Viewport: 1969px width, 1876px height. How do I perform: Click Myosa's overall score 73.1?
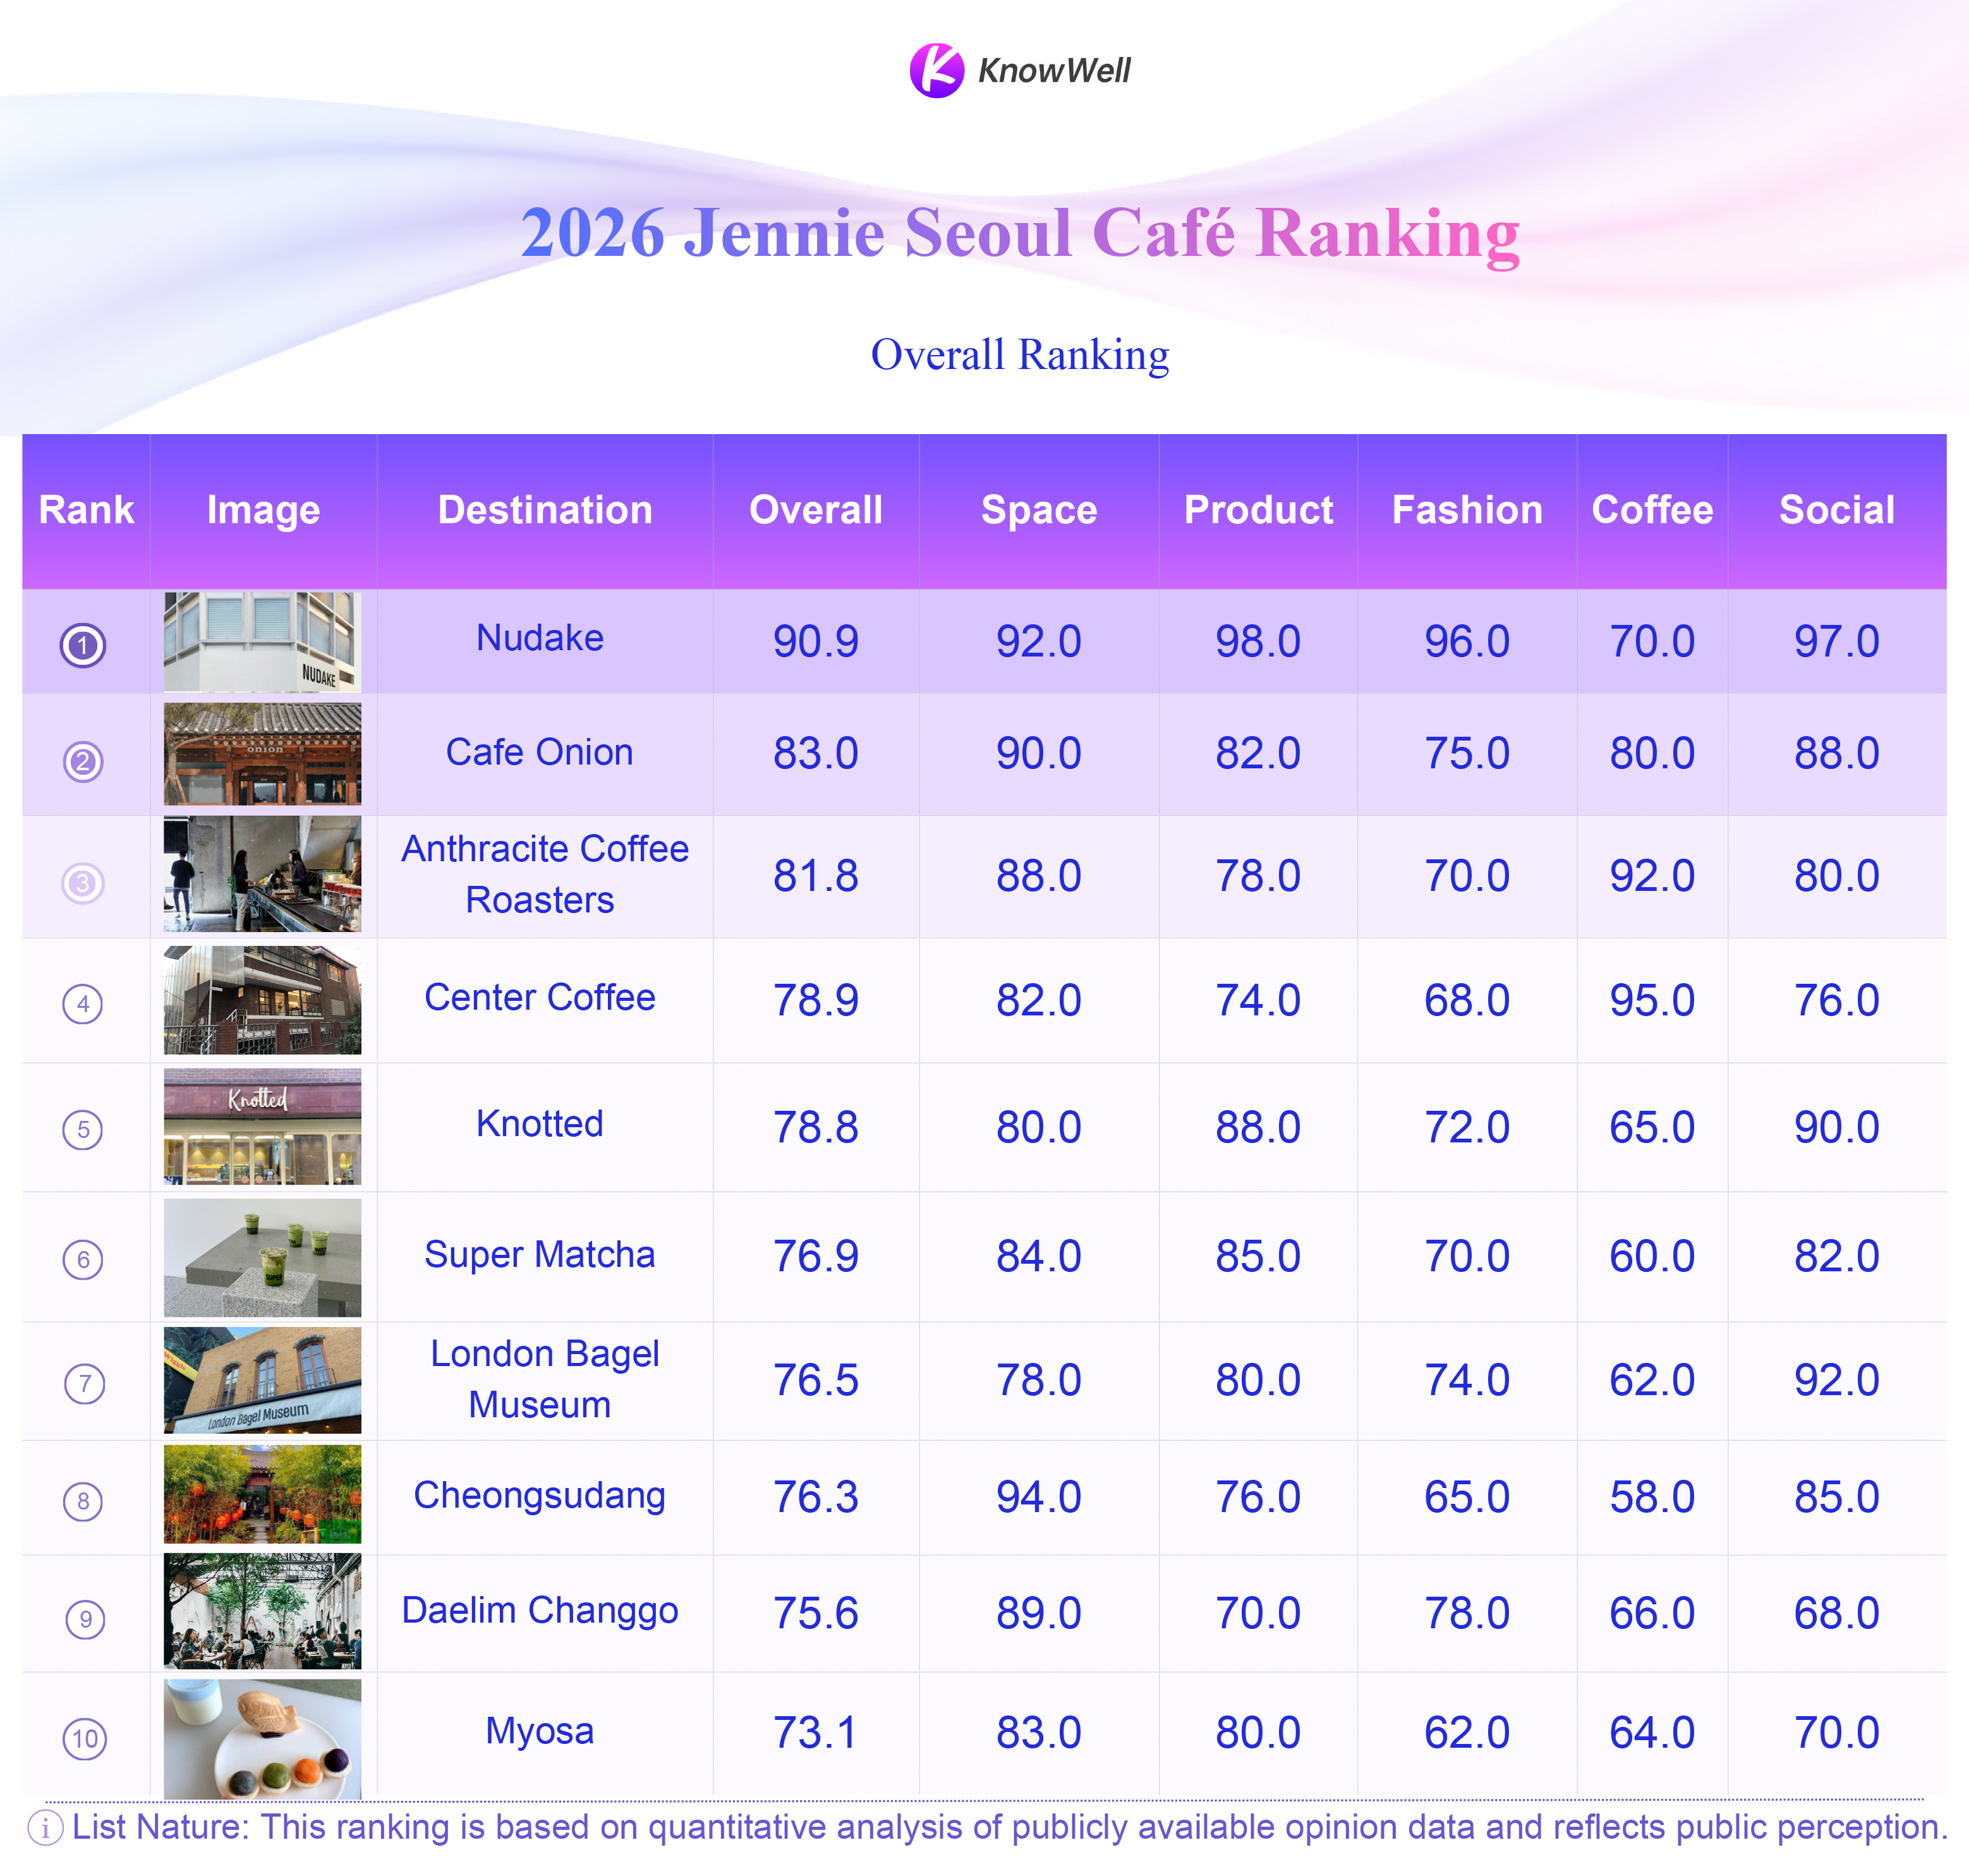816,1733
